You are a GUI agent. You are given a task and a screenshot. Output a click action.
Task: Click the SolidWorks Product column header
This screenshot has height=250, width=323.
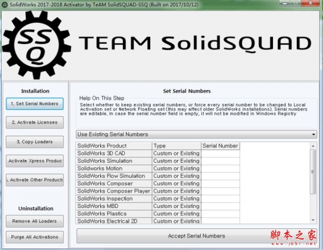click(114, 146)
